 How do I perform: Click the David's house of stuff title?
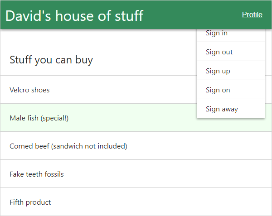[x=74, y=15]
